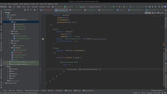167x94 pixels.
Task: Open the Profile app icon in toolbar
Action: point(120,7)
